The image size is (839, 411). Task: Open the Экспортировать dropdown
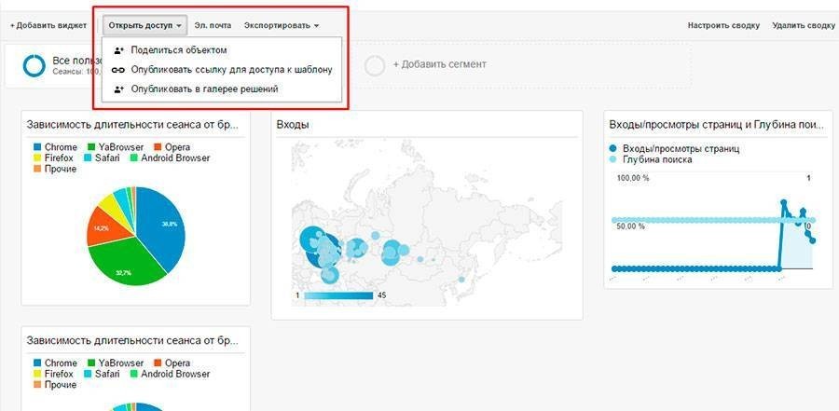[x=282, y=25]
